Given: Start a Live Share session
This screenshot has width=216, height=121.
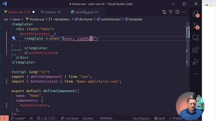Looking at the screenshot, I should point(70,118).
